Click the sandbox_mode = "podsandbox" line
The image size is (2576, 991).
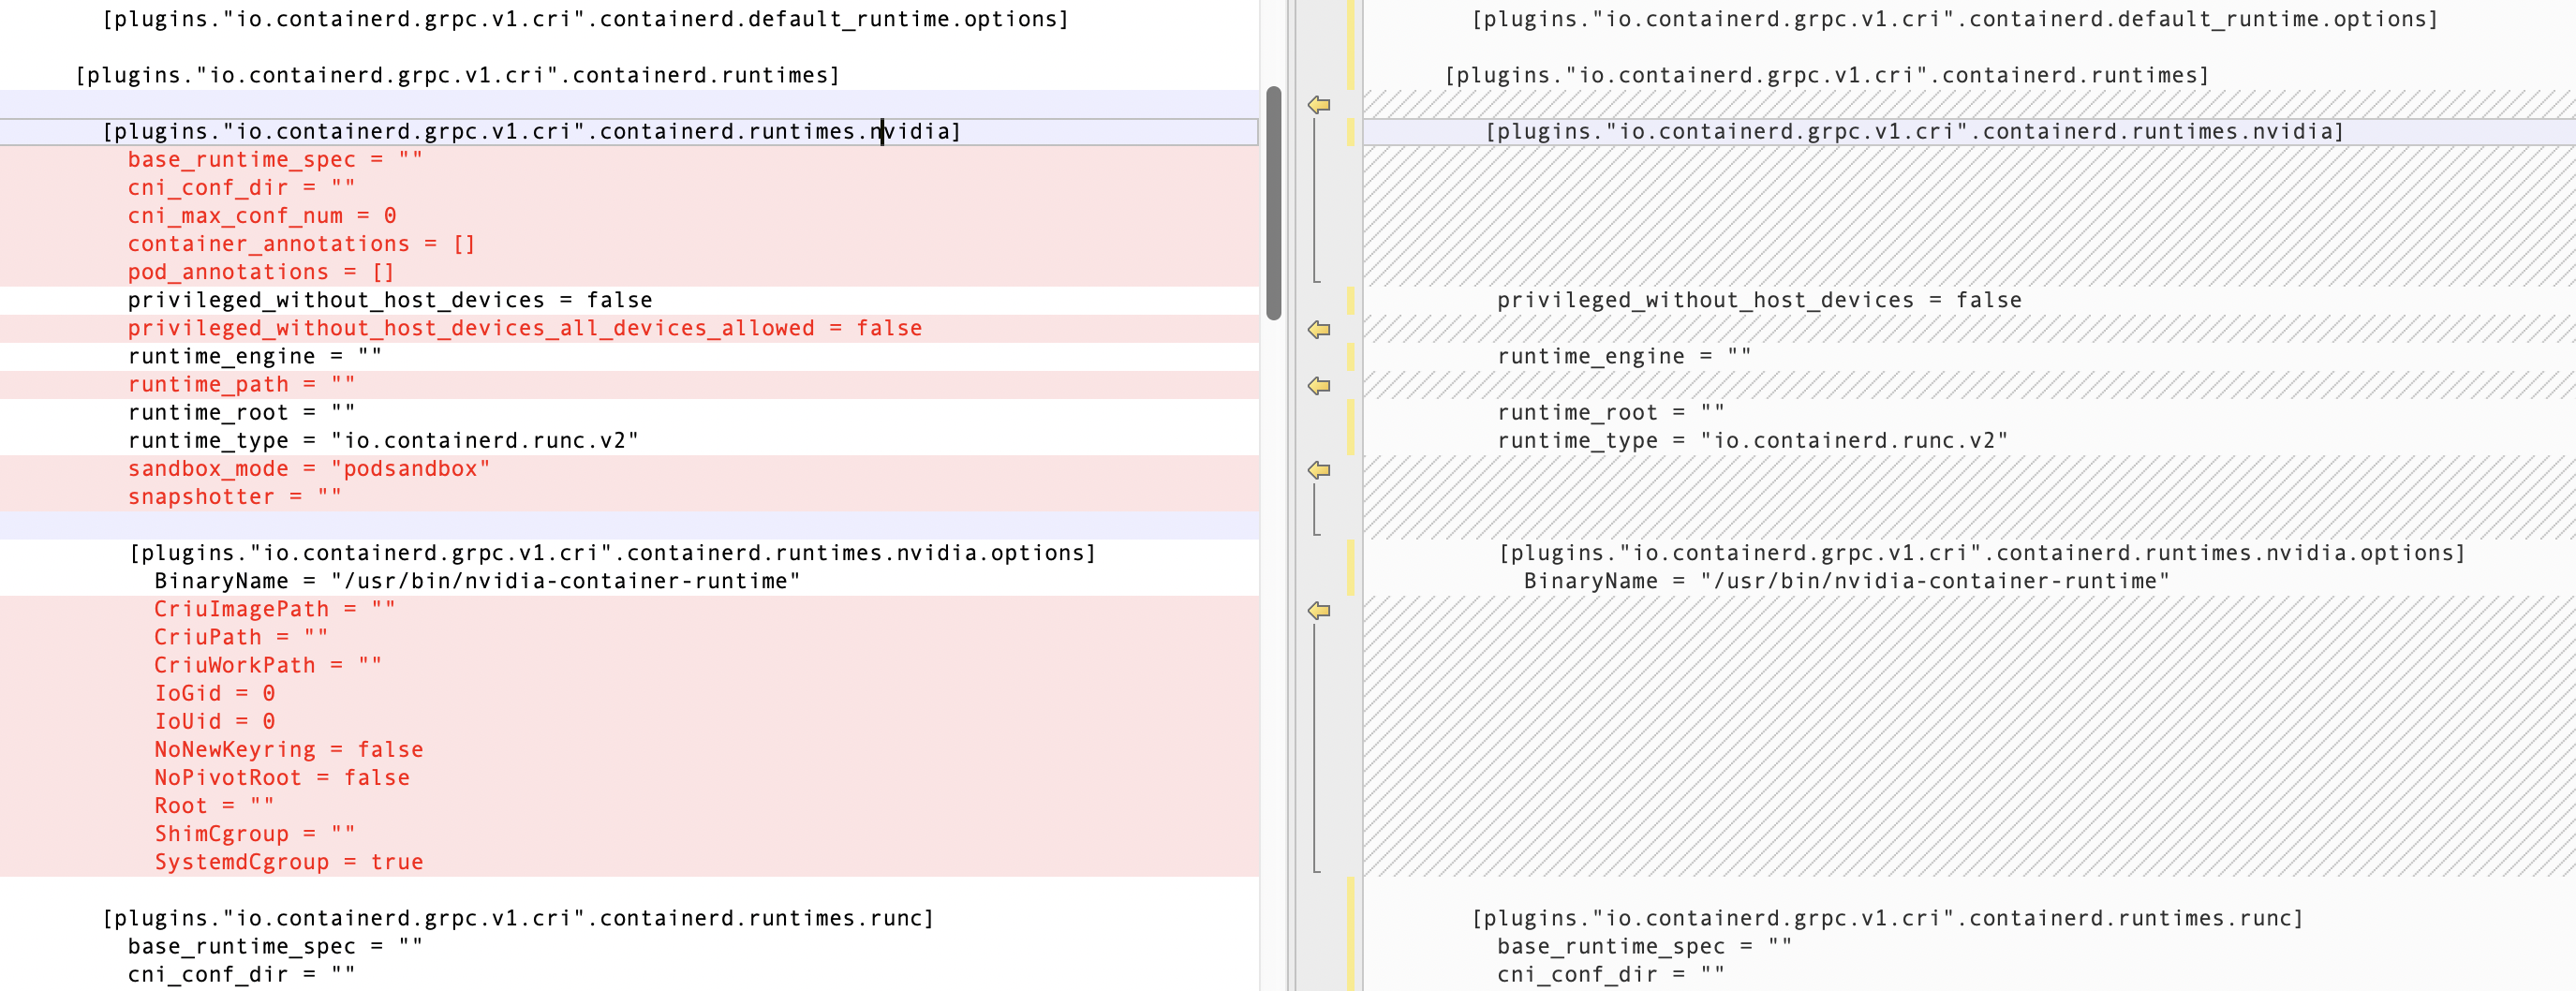pos(309,468)
